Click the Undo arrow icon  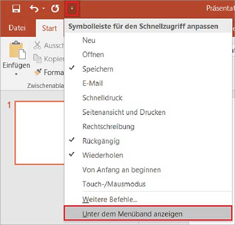click(x=34, y=8)
